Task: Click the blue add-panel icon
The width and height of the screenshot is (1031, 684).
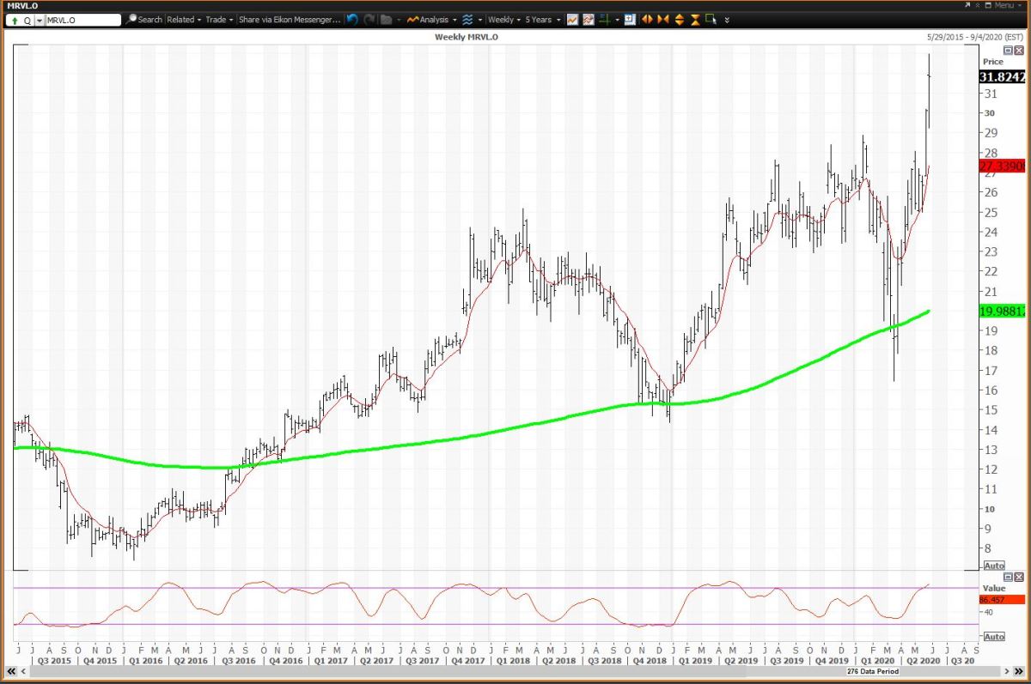Action: (x=630, y=19)
